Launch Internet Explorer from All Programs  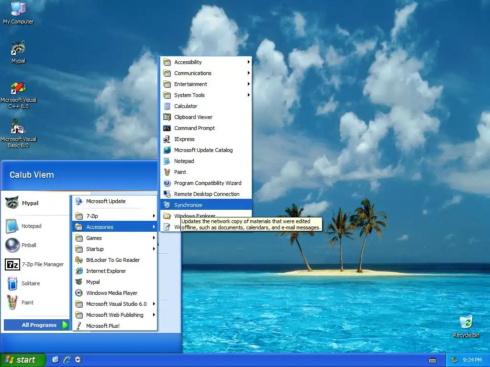pos(115,271)
